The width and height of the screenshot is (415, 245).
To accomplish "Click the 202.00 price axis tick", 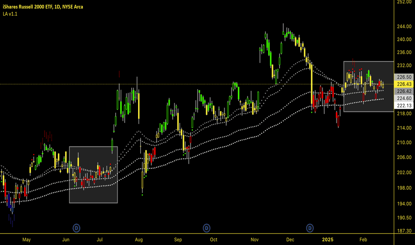I will [x=404, y=172].
